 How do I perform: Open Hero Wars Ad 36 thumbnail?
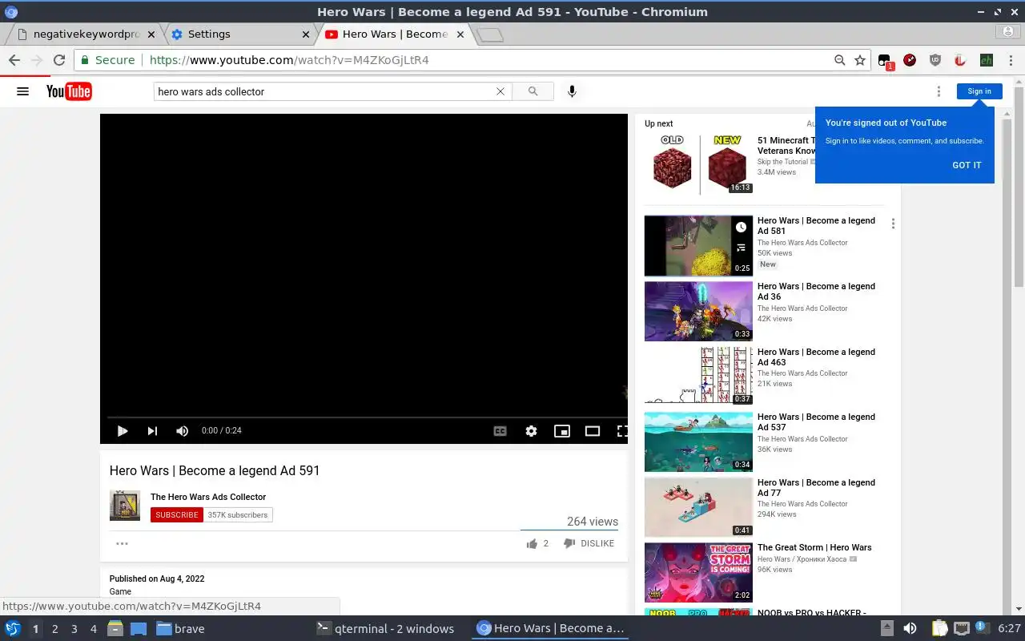(x=698, y=311)
